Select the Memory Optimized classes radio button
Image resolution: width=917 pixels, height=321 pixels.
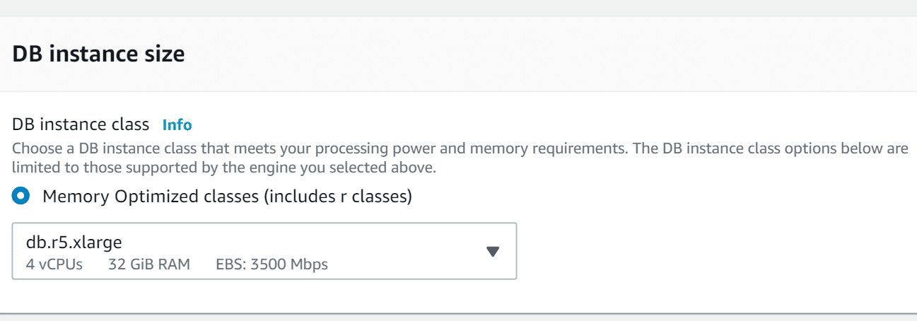click(21, 197)
